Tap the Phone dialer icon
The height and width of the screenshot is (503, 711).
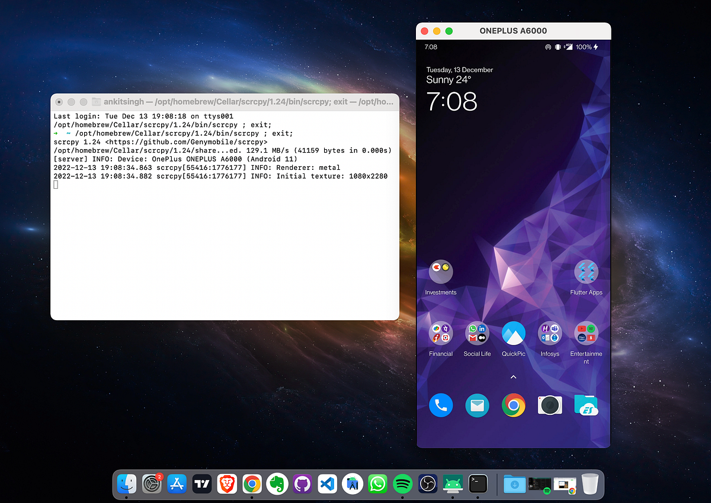pyautogui.click(x=441, y=405)
